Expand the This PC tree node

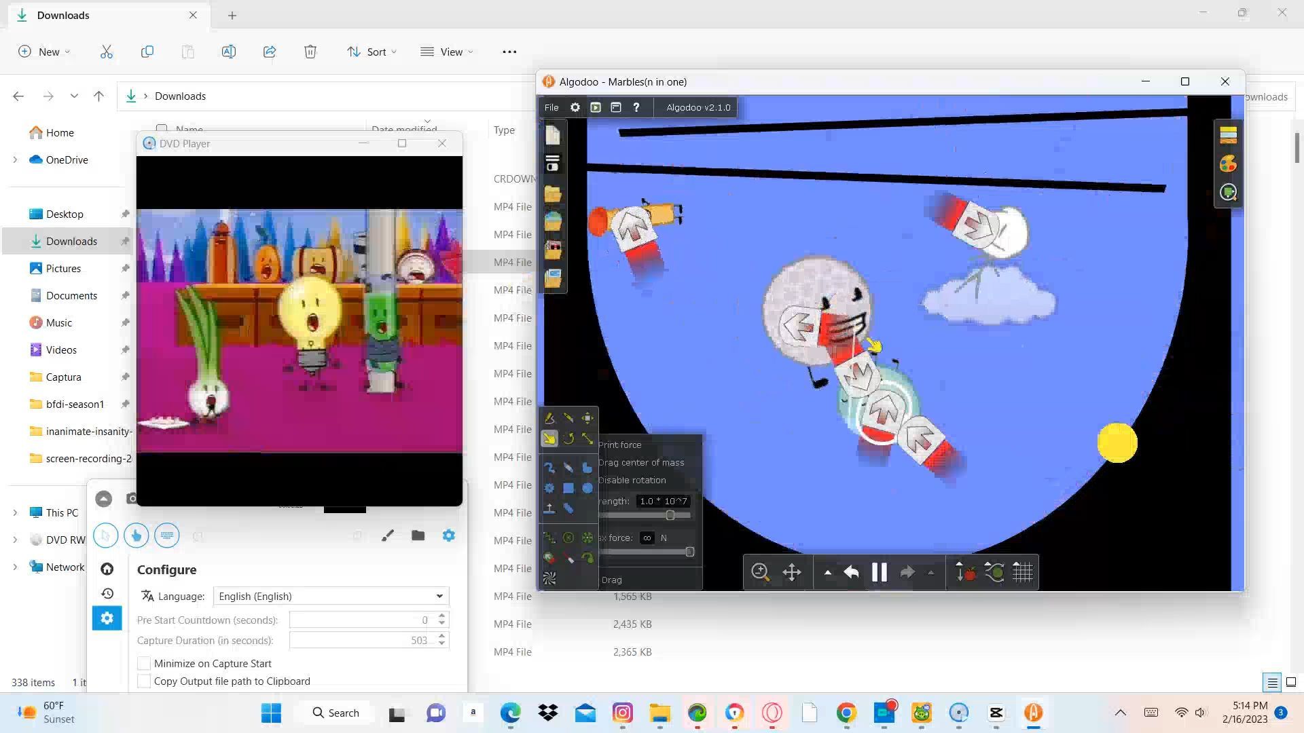15,513
